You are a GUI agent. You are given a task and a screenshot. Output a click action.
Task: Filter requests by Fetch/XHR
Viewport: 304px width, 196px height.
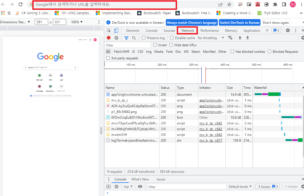[x=121, y=52]
